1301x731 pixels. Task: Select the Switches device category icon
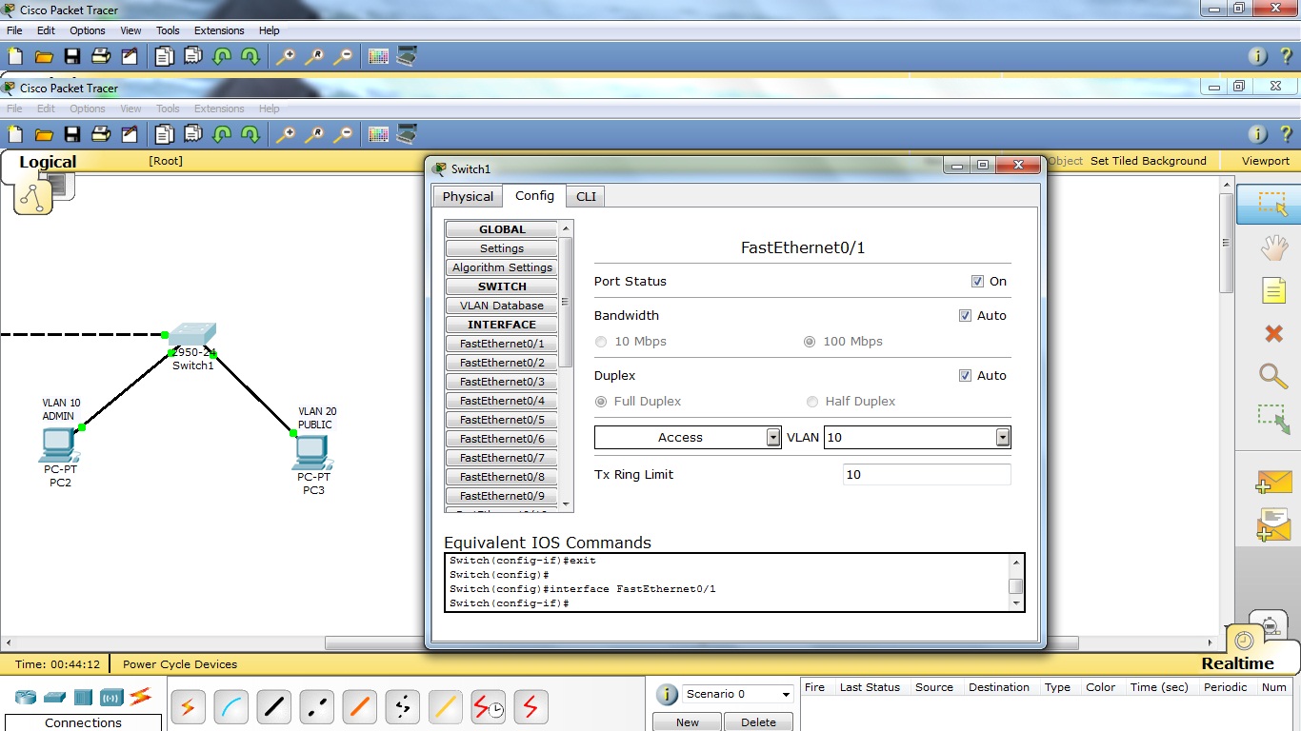[x=54, y=697]
